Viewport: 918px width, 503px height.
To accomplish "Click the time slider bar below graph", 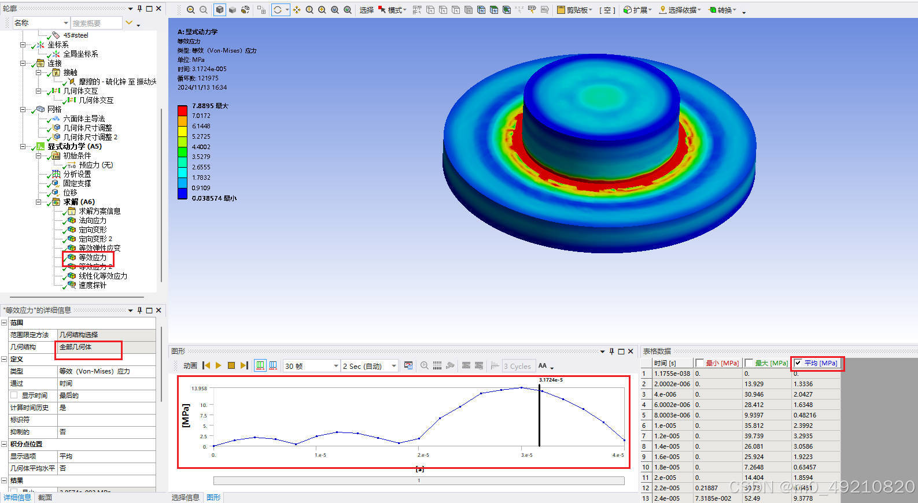I will (419, 480).
